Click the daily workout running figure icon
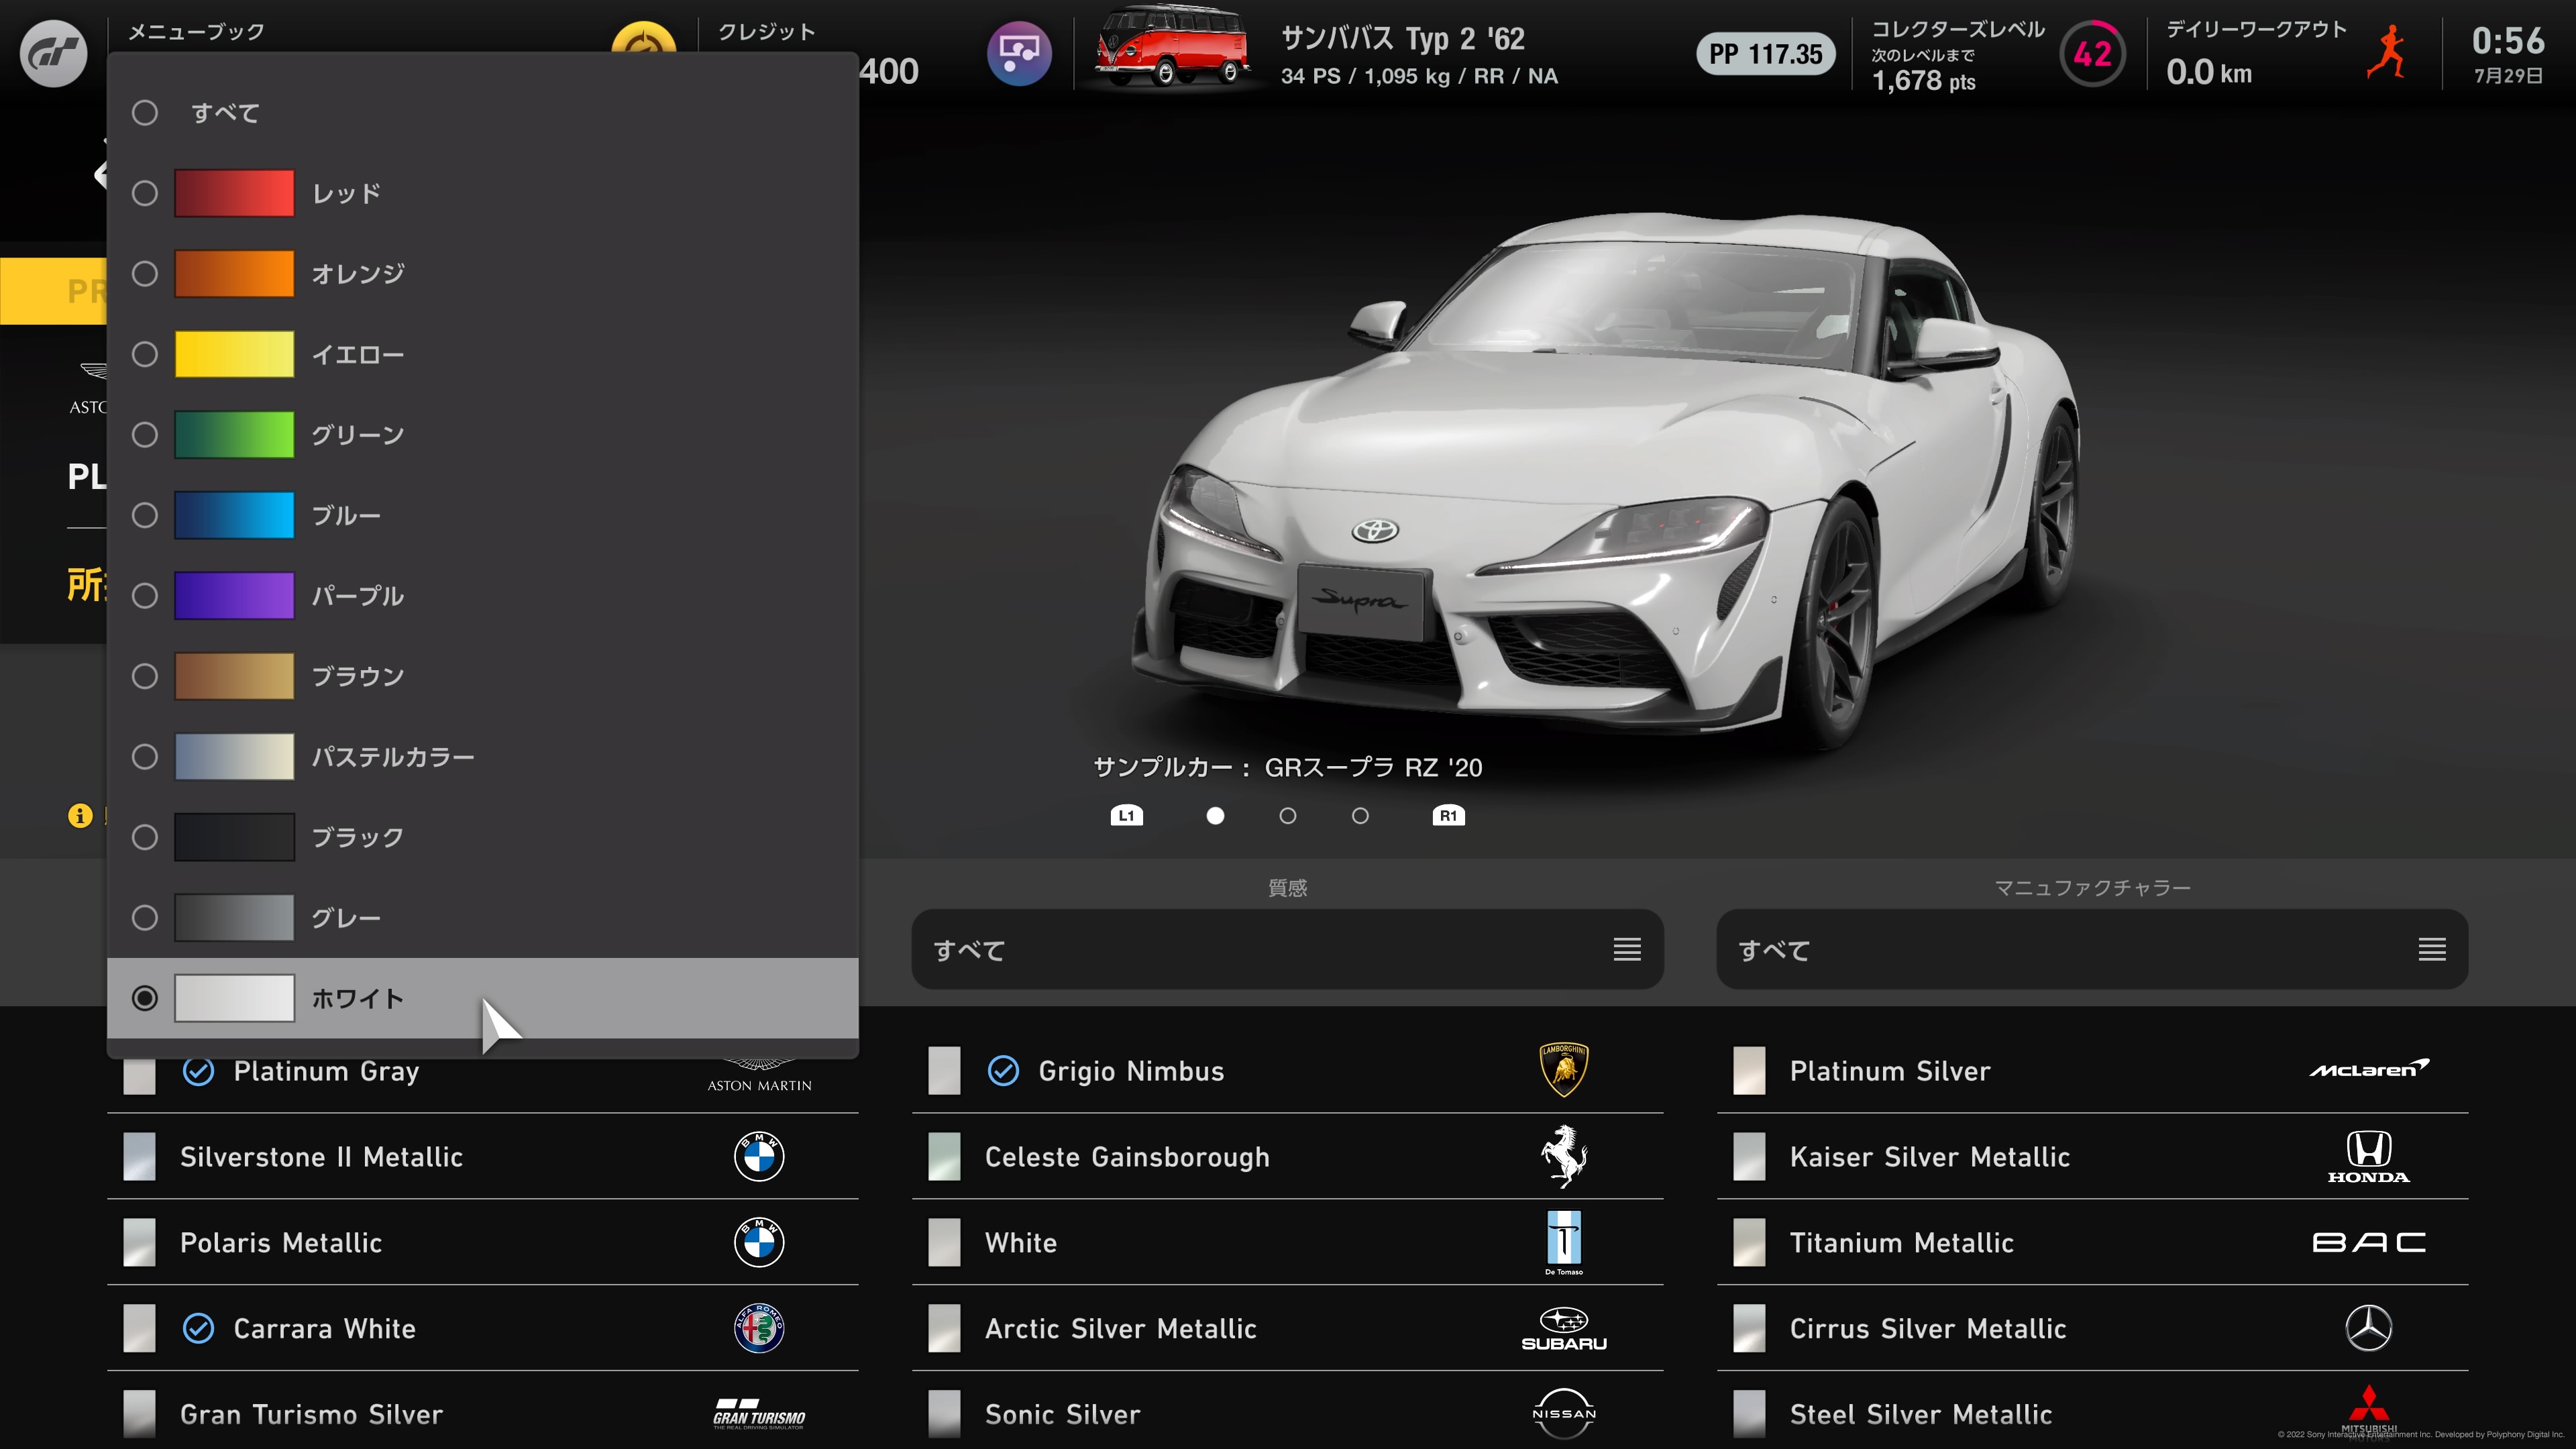Image resolution: width=2576 pixels, height=1449 pixels. click(2387, 54)
